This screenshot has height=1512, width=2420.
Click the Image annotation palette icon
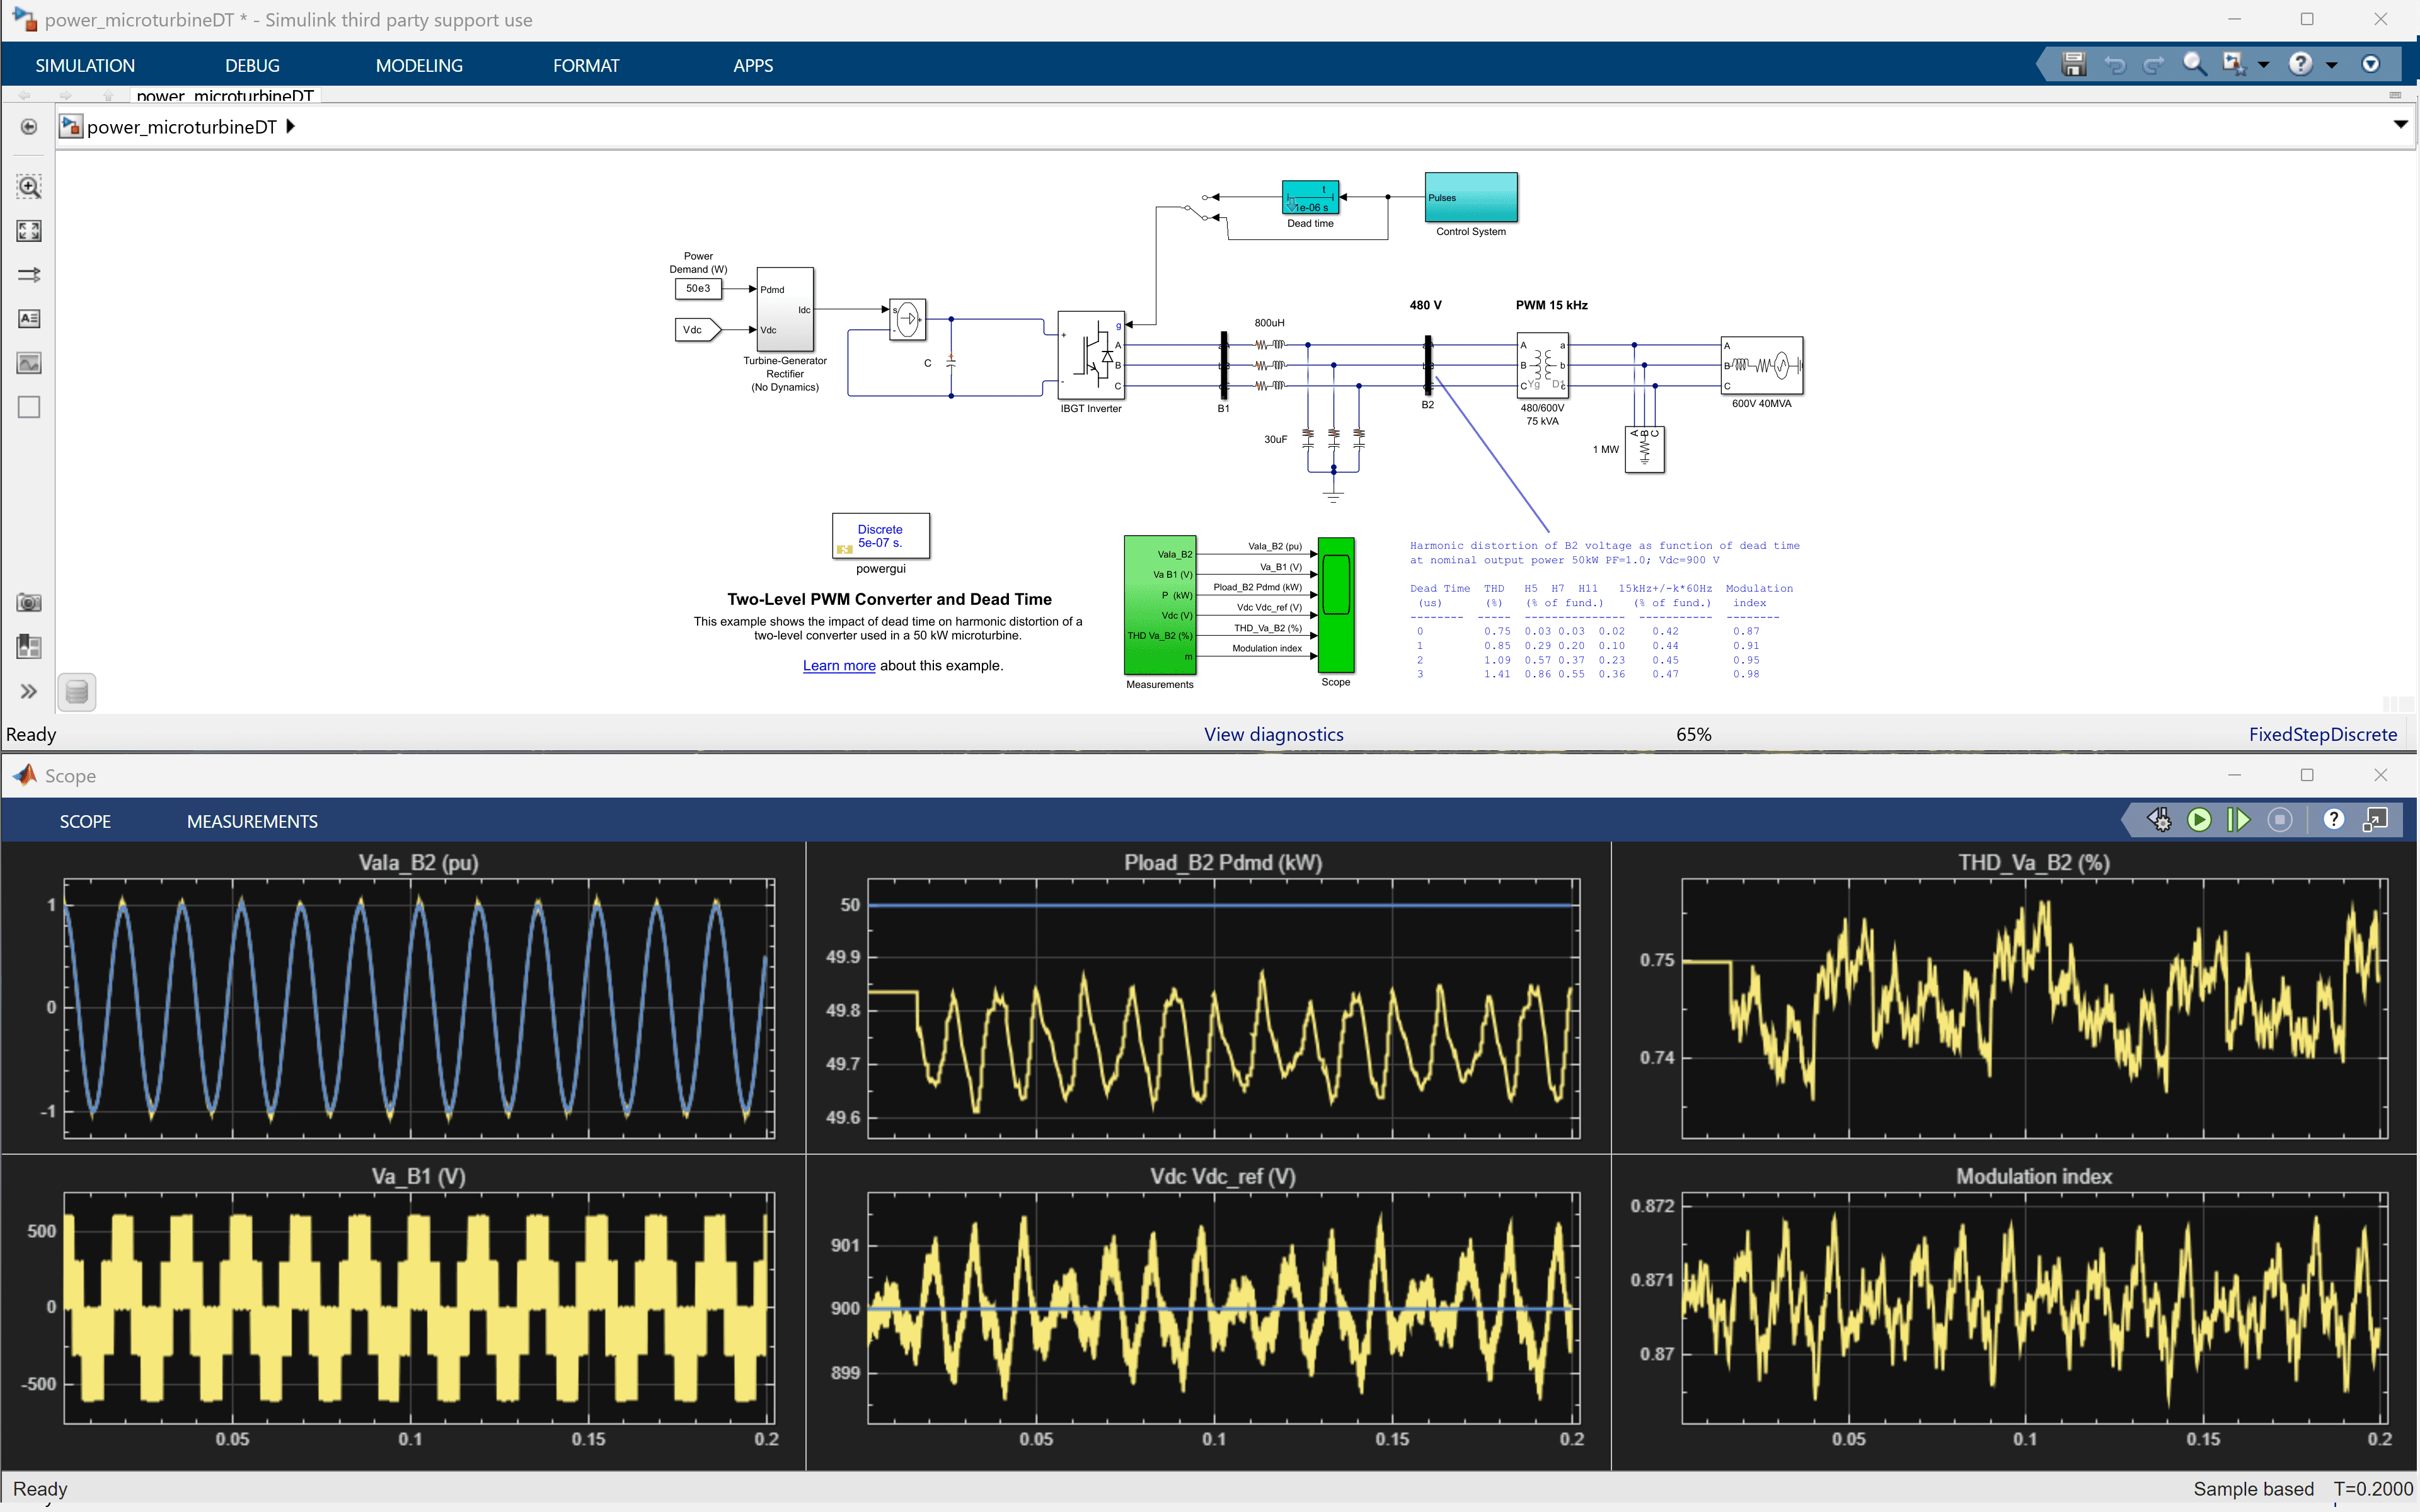point(29,363)
